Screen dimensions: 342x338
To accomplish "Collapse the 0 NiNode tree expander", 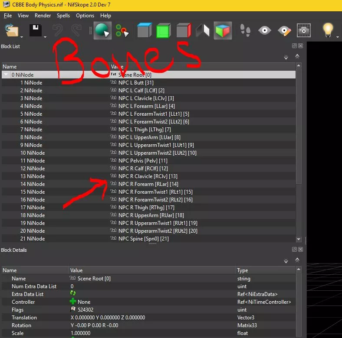I will [x=6, y=75].
